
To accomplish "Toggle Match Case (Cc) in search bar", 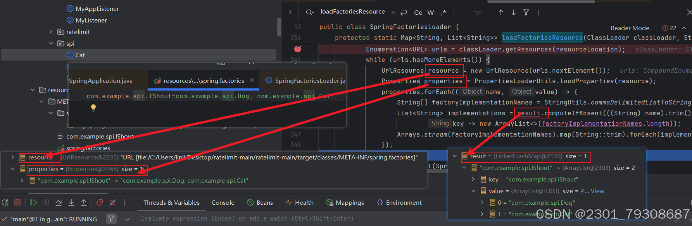I will [418, 12].
